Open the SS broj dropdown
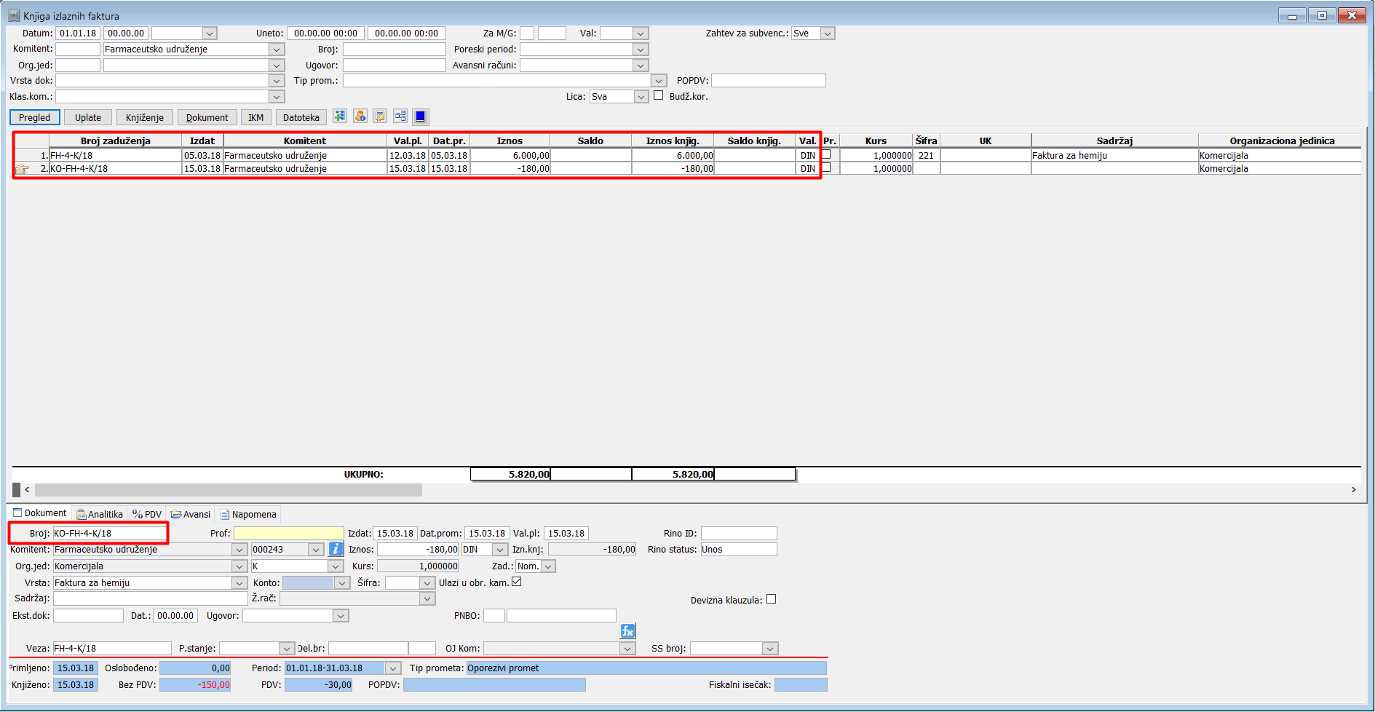 tap(770, 649)
